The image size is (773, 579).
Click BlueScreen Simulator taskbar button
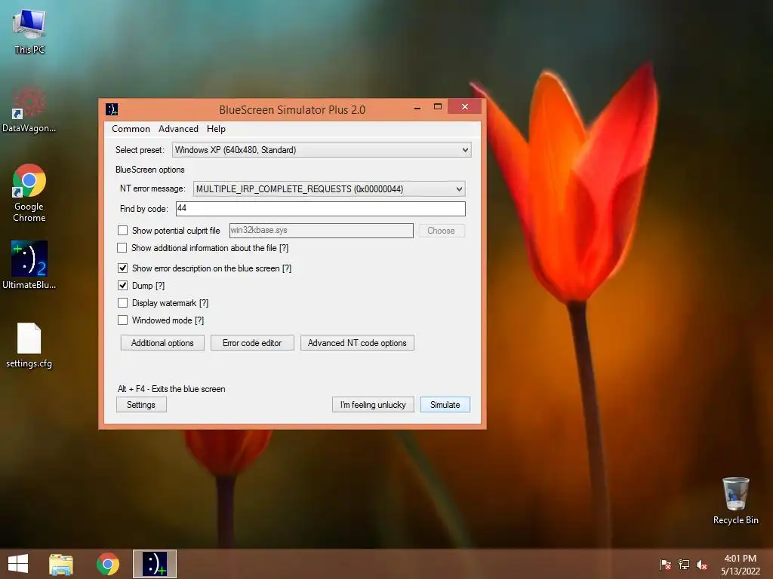click(154, 564)
